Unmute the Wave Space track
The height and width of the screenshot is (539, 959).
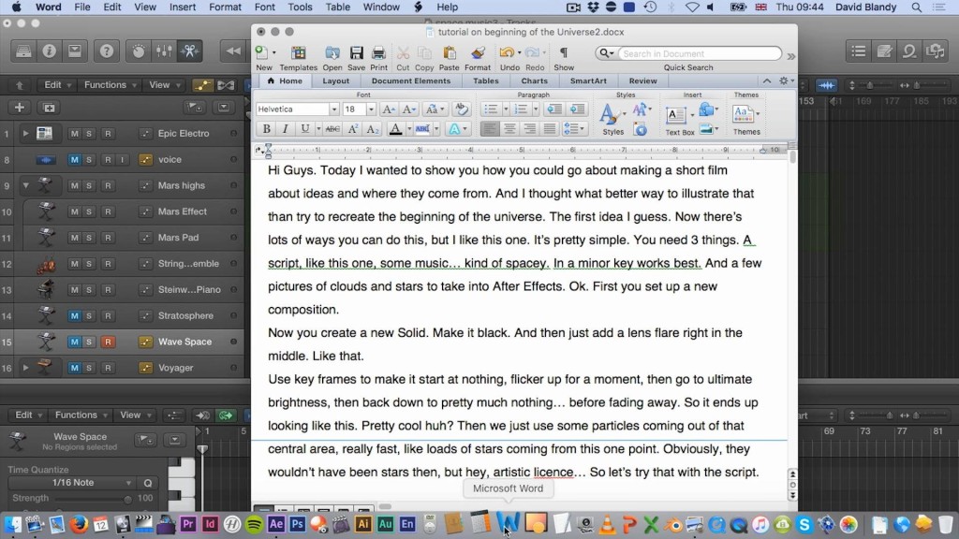coord(75,342)
